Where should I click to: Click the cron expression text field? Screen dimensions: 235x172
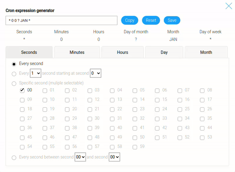pyautogui.click(x=61, y=20)
